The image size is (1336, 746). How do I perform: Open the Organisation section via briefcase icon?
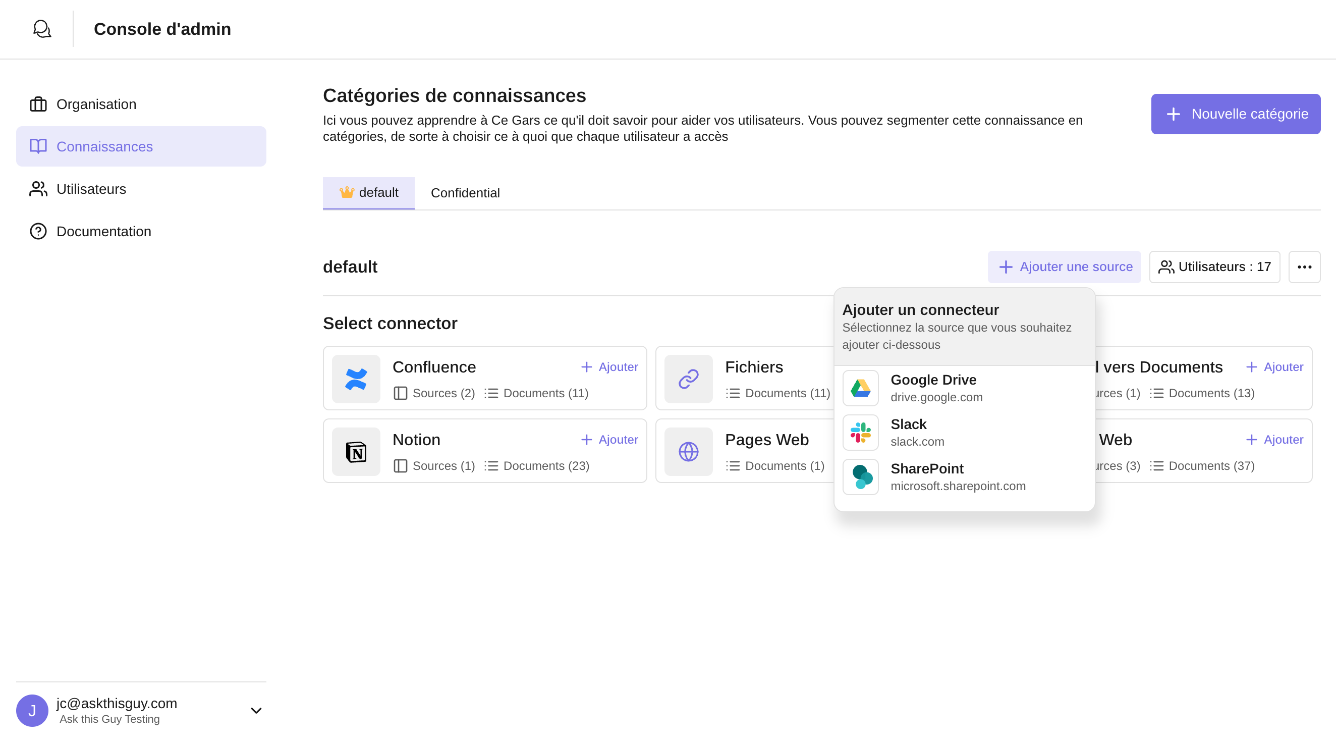[x=38, y=104]
